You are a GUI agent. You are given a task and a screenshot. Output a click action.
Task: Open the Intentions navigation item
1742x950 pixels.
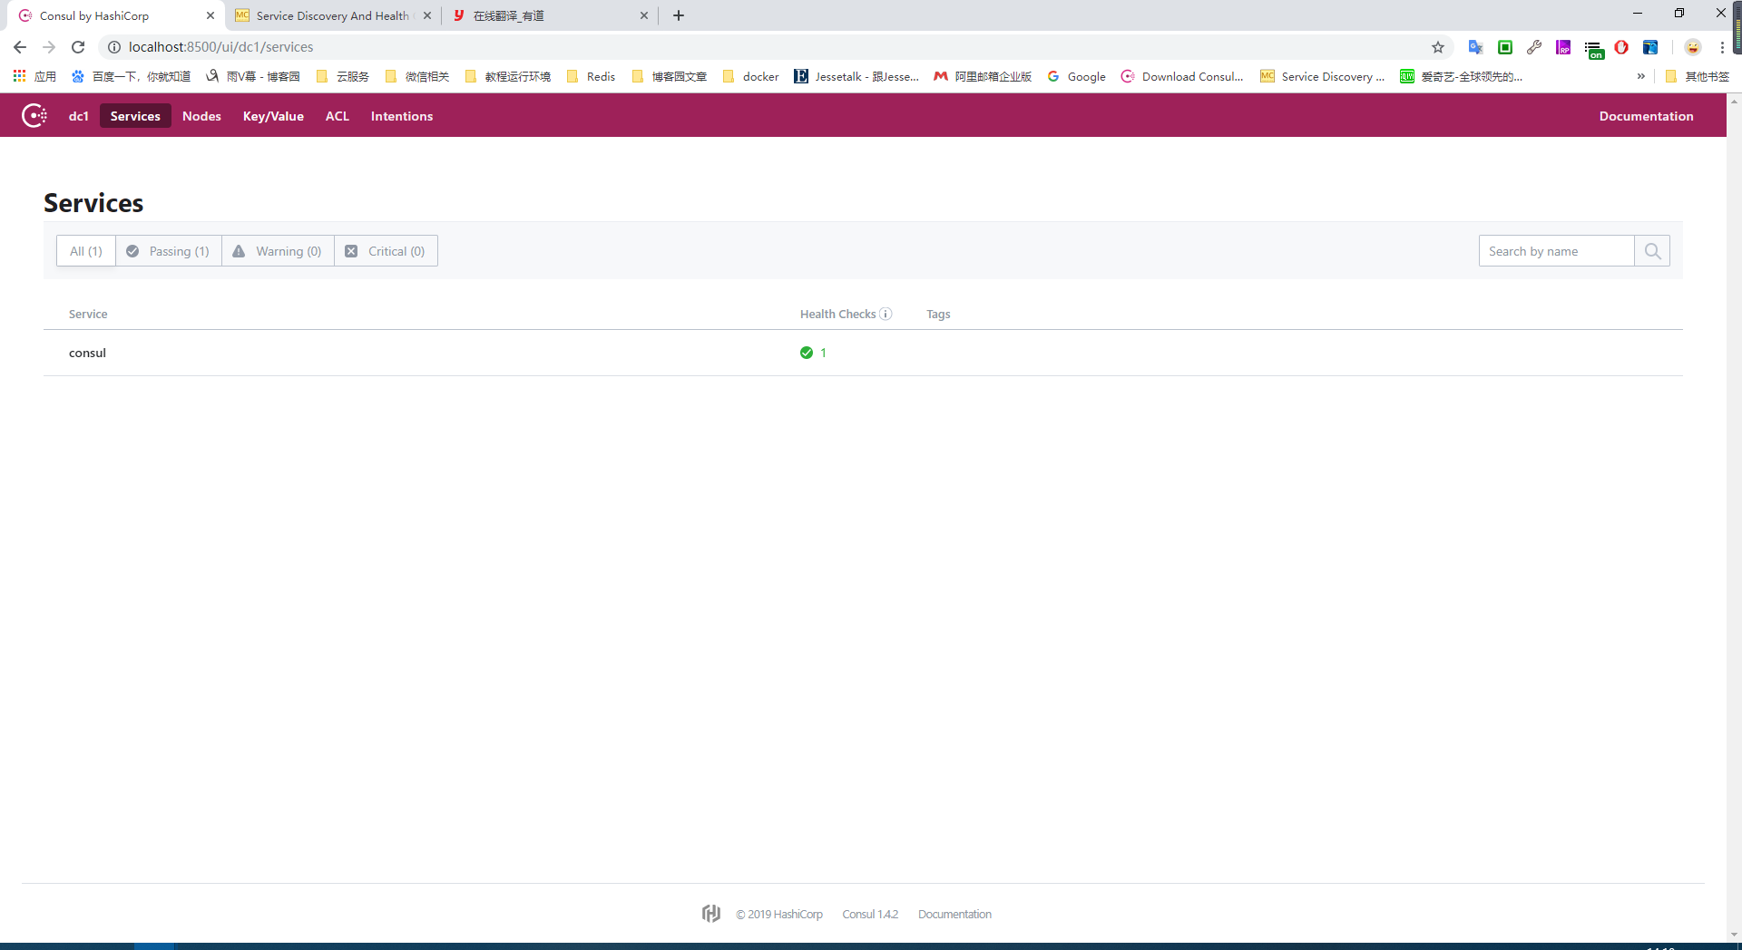[x=402, y=116]
